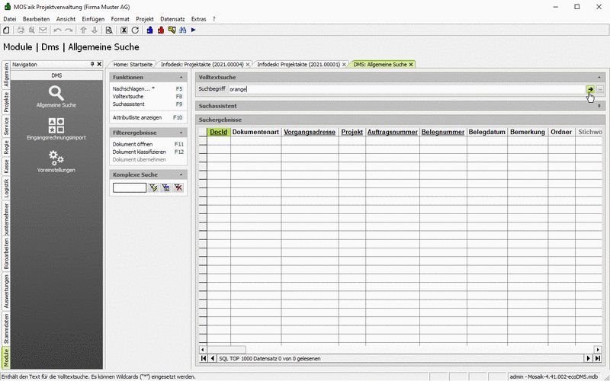Image resolution: width=610 pixels, height=381 pixels.
Task: Click the middle filter table icon in Komplexe Suche
Action: (165, 187)
